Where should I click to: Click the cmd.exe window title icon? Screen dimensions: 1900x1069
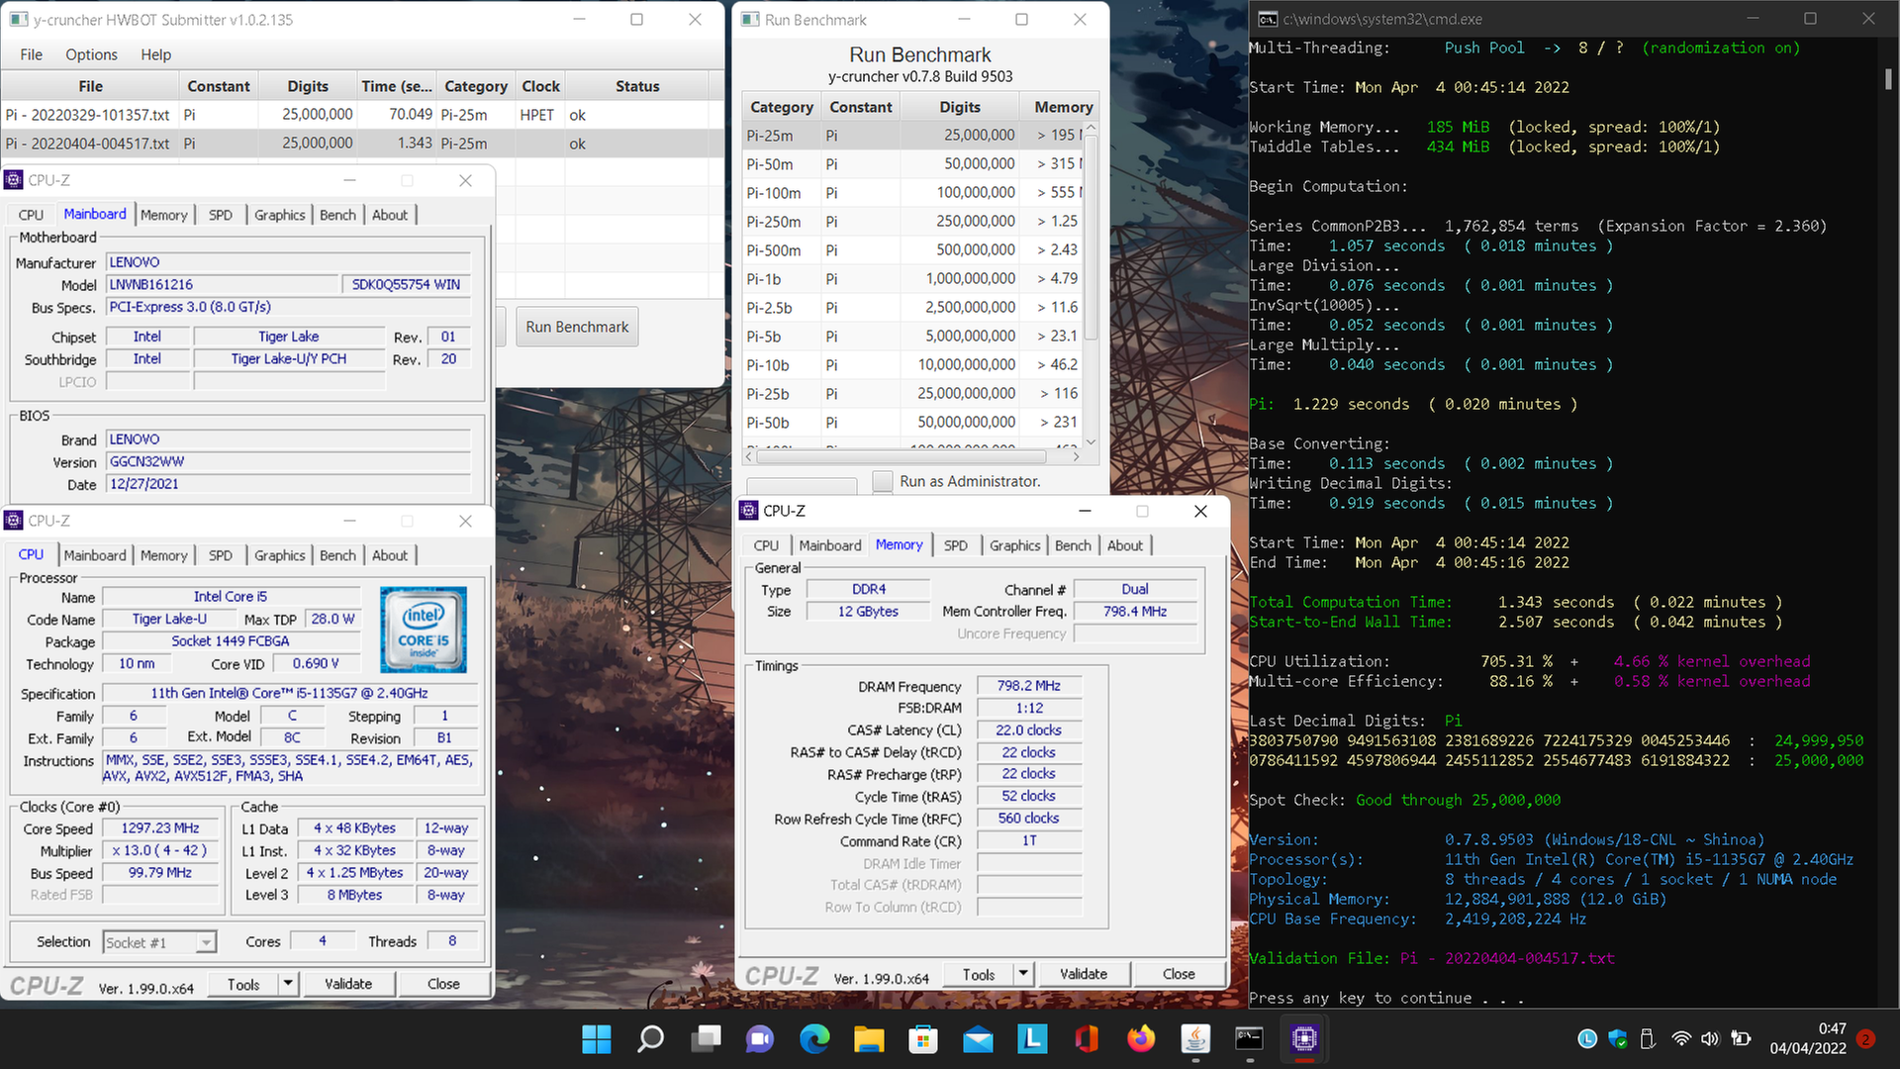click(x=1268, y=19)
